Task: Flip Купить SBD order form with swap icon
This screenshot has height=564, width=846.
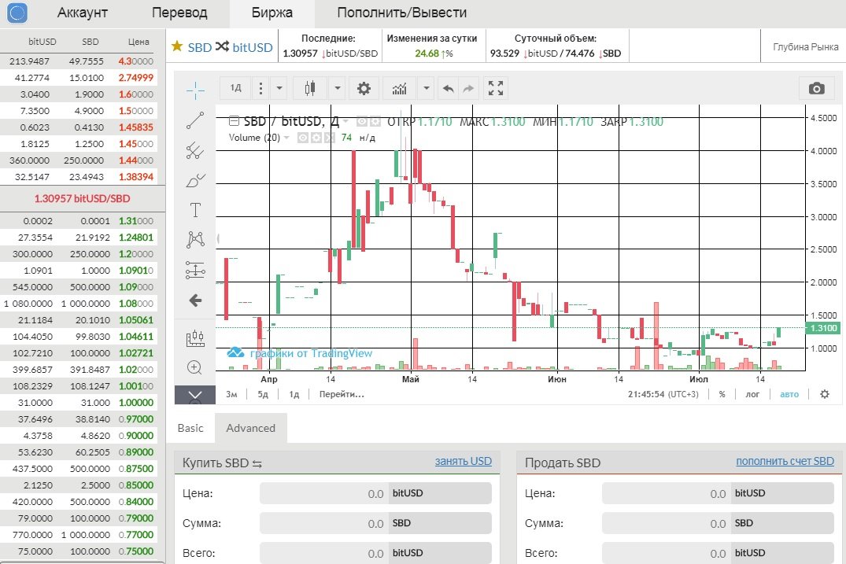Action: pos(257,464)
